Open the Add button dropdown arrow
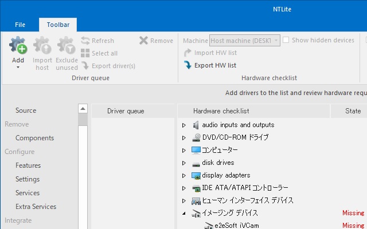Image resolution: width=367 pixels, height=229 pixels. (18, 68)
